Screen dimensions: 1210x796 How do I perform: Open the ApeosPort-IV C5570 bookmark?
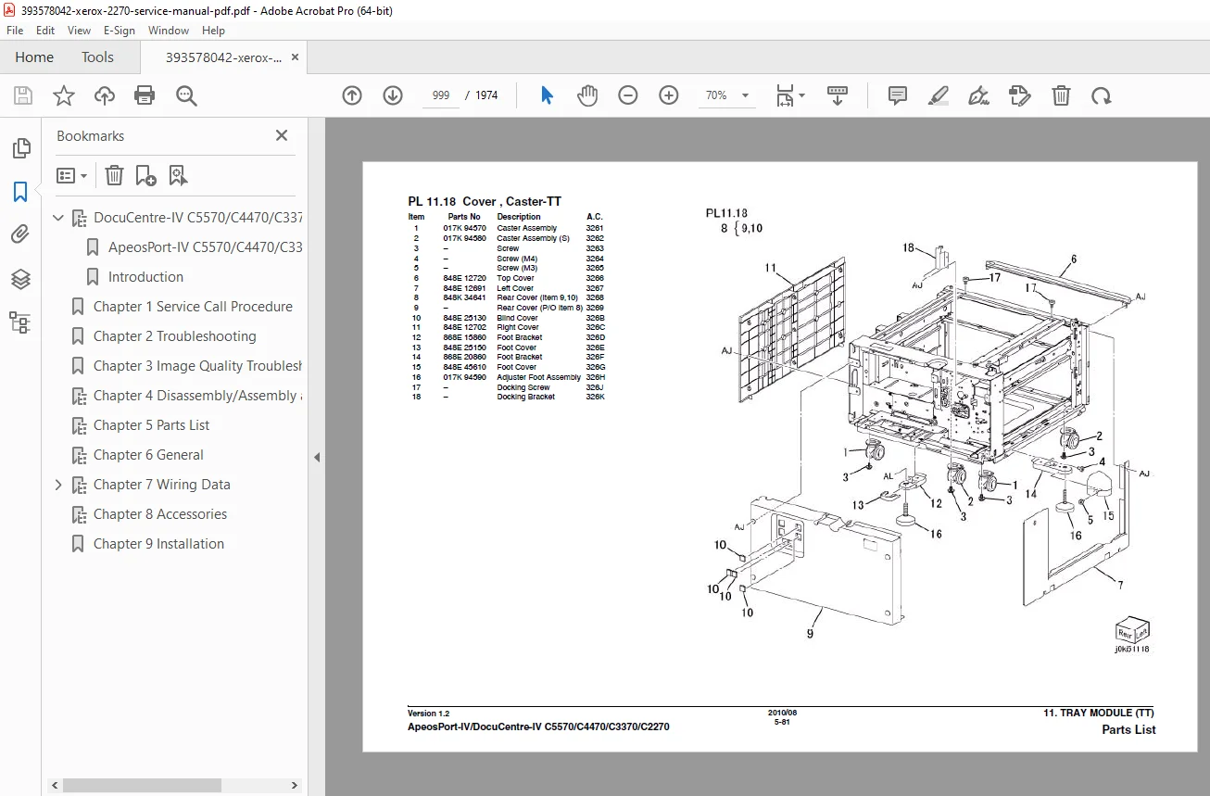(x=205, y=247)
